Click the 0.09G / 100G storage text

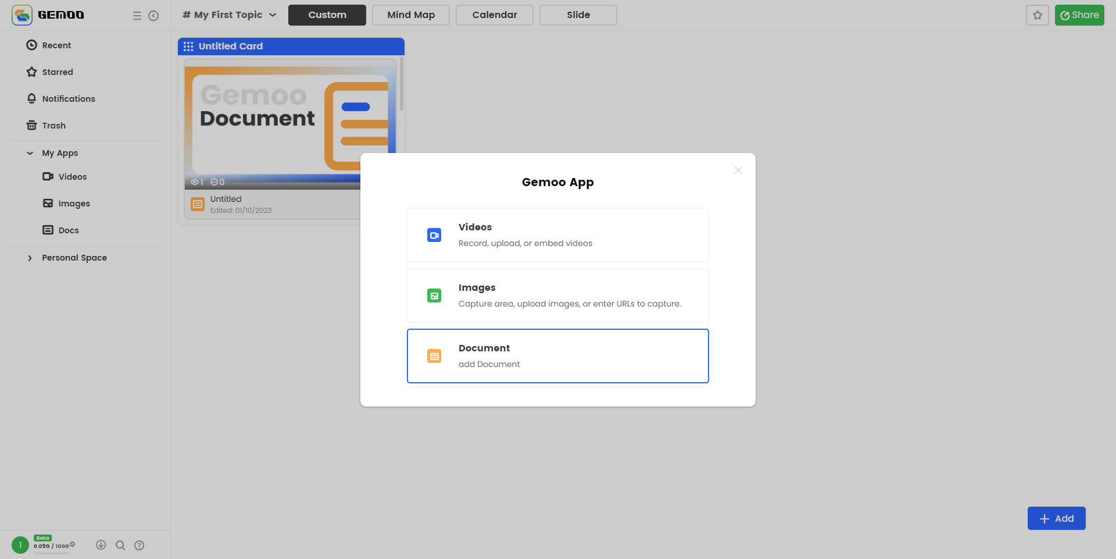pos(51,546)
